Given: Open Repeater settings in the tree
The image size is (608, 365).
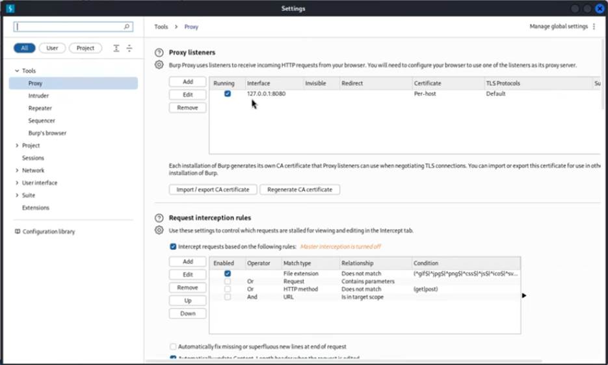Looking at the screenshot, I should pos(40,108).
